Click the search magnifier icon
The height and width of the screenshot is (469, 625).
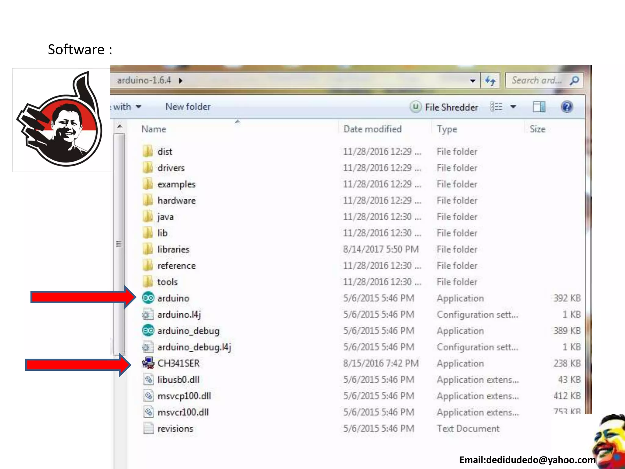(574, 80)
